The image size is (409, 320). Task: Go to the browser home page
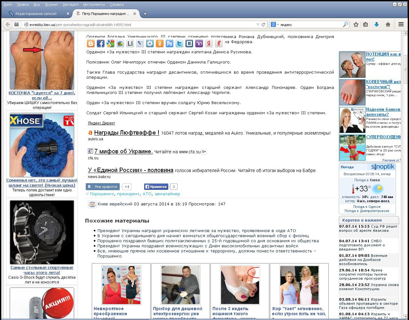coord(388,24)
